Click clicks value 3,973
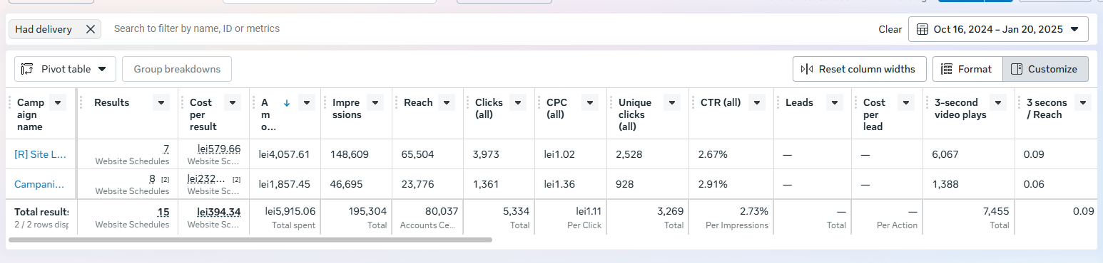Viewport: 1103px width, 263px height. (x=486, y=154)
